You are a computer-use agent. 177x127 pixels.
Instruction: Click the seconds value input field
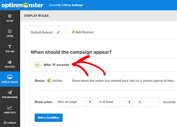click(148, 102)
